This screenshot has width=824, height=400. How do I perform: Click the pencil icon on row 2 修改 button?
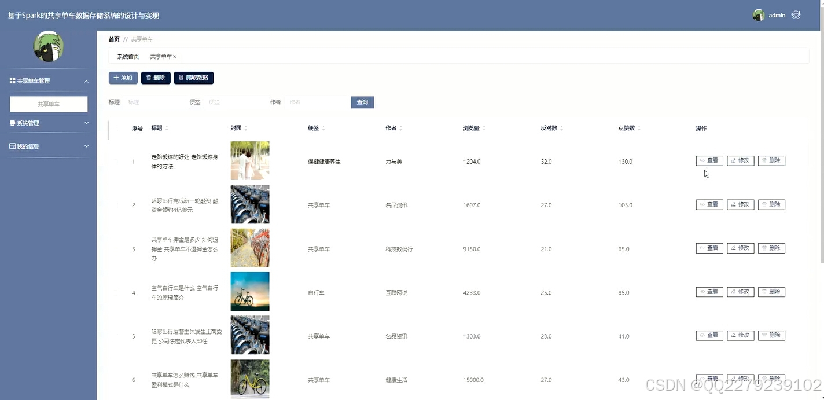(734, 204)
